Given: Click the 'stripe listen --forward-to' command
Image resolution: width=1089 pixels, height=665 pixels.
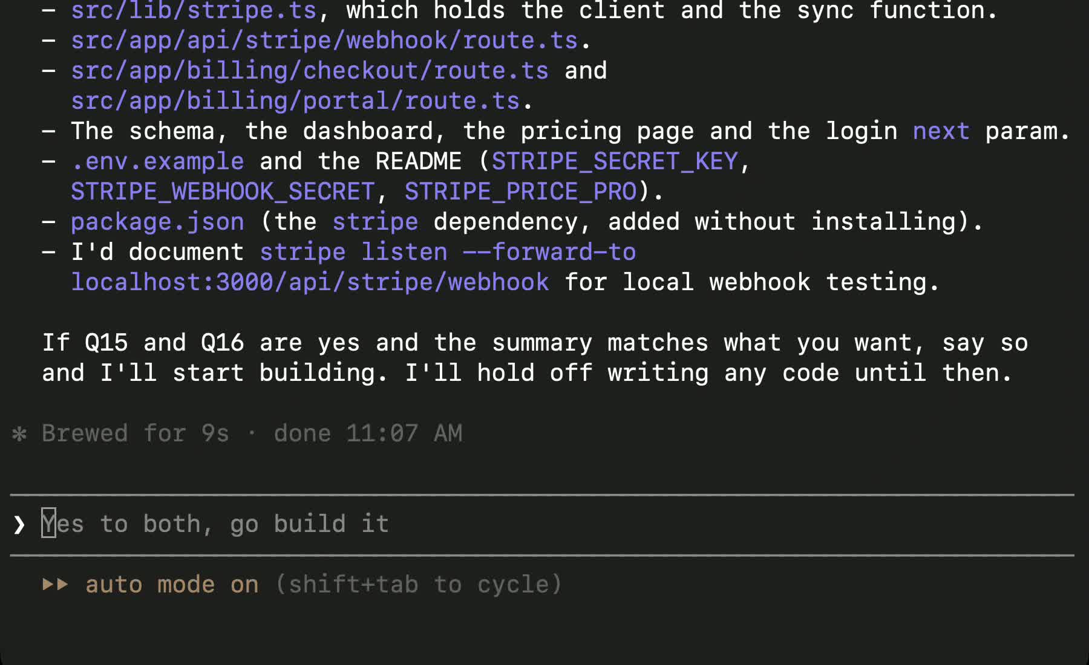Looking at the screenshot, I should coord(448,252).
